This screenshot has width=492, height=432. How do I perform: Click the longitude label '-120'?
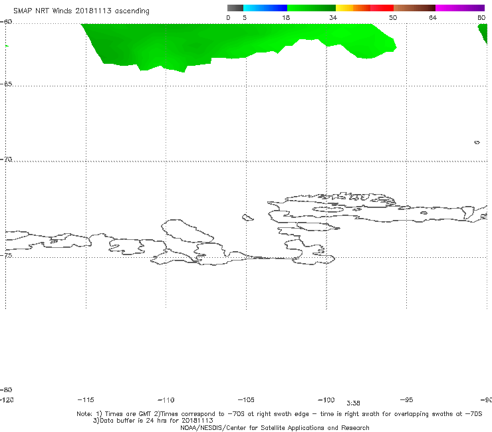7,399
